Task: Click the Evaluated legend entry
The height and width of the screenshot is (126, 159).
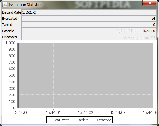Action: tap(58, 120)
